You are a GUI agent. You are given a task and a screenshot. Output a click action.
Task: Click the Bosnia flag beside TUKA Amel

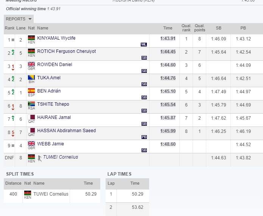point(31,77)
